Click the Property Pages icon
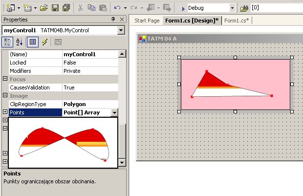 point(58,42)
